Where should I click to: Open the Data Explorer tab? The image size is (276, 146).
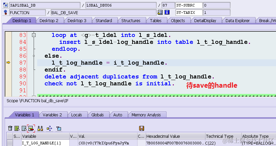click(237, 20)
